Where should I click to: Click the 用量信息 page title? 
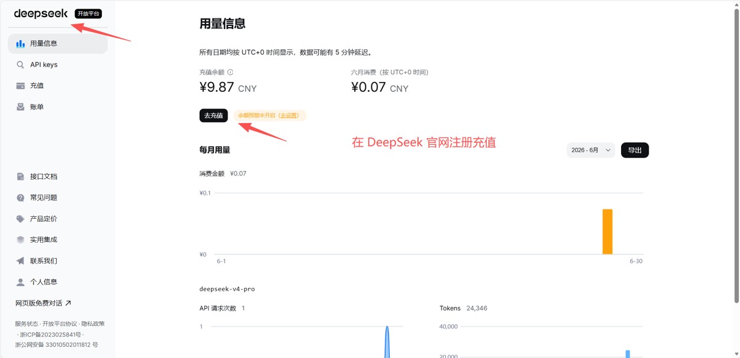[x=223, y=24]
